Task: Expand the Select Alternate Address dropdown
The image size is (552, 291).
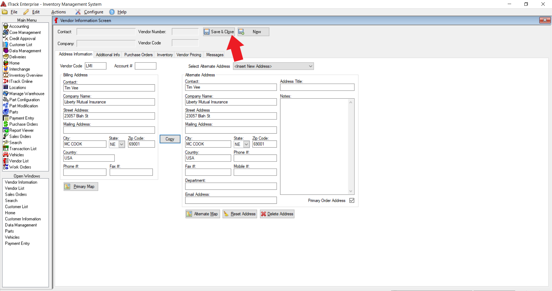Action: (x=310, y=66)
